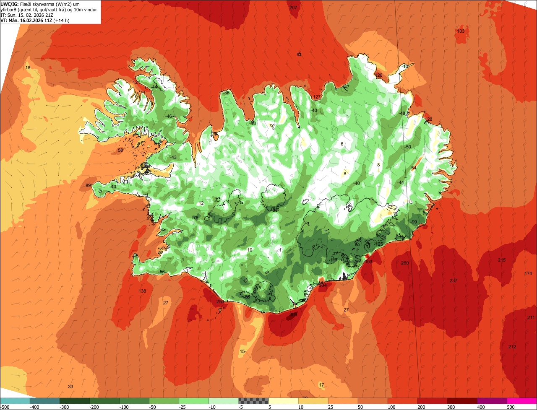Click the value '15' south of Iceland
Viewport: 537px width, 410px height.
242,351
